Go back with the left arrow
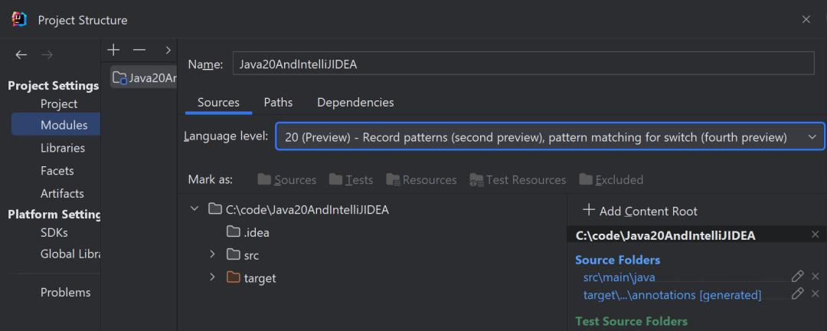 (x=21, y=55)
